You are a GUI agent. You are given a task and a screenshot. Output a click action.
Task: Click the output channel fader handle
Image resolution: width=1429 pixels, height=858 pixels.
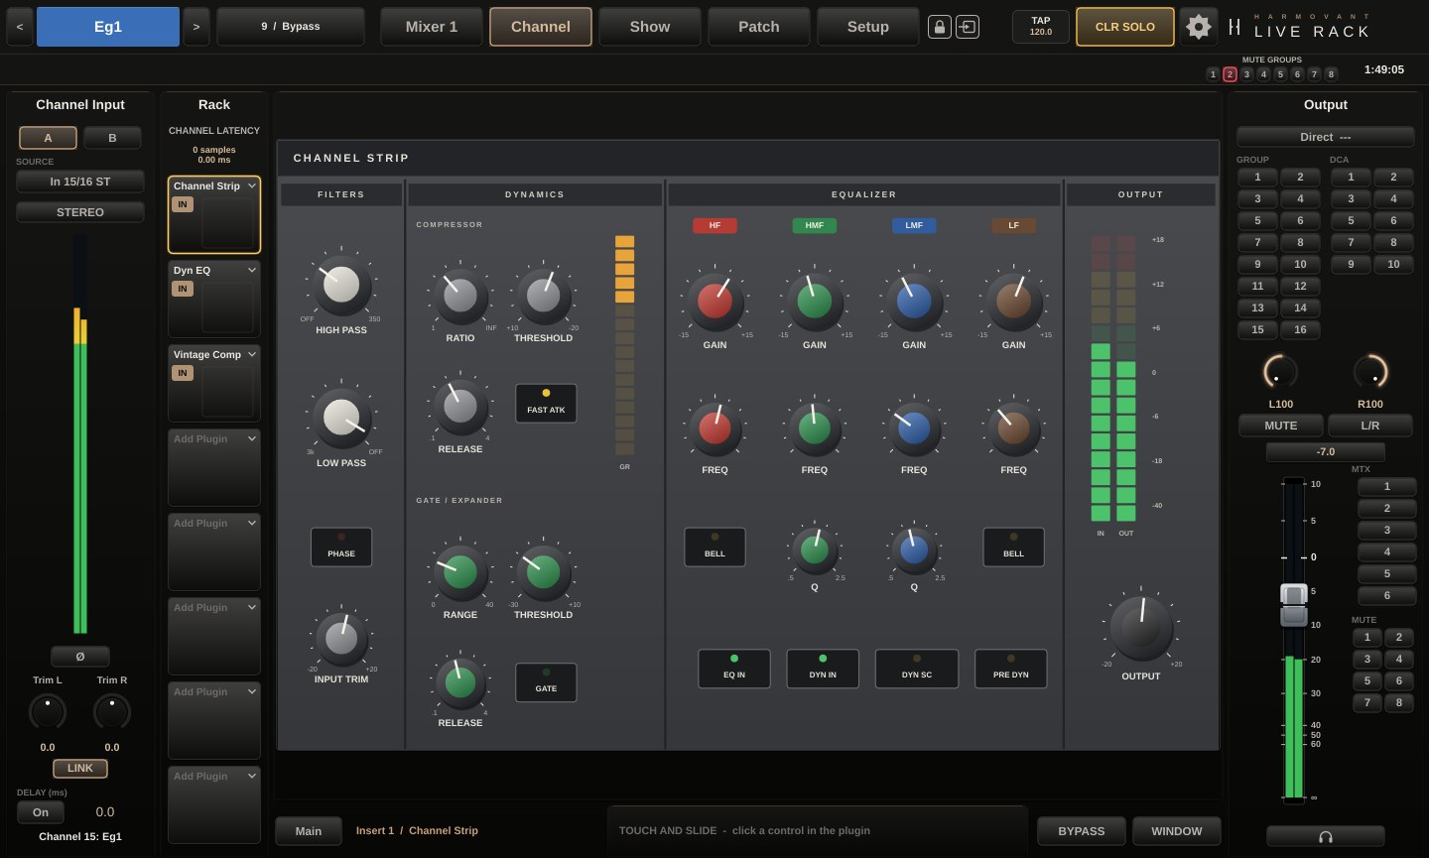point(1294,604)
